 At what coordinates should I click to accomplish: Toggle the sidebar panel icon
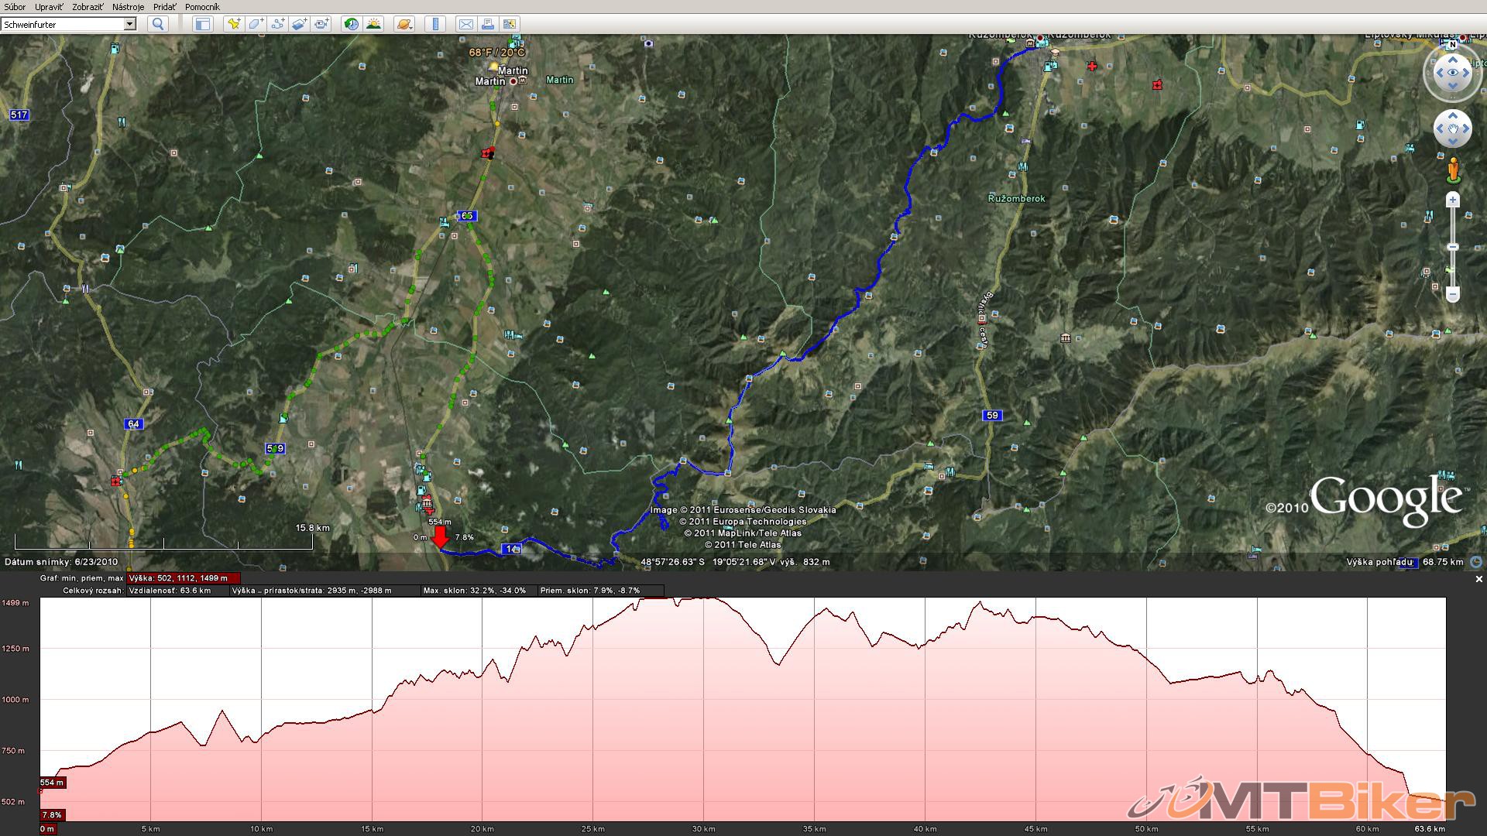pos(203,24)
